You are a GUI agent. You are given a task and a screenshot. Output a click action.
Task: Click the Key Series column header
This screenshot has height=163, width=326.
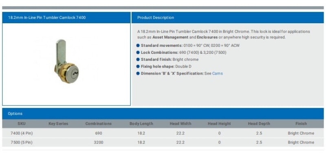coord(58,123)
